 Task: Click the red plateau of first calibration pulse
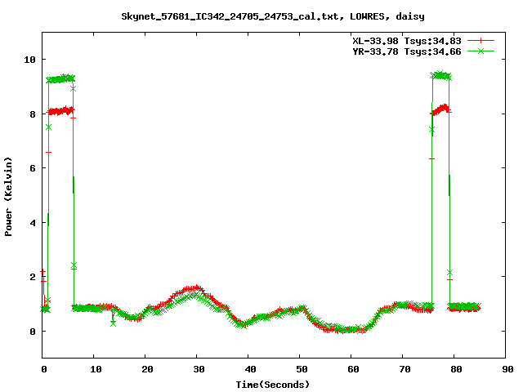click(x=61, y=110)
